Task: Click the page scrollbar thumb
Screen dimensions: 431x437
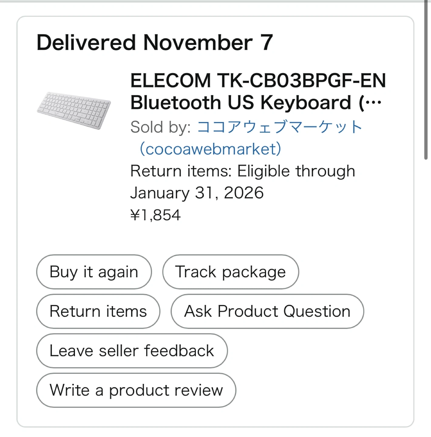Action: click(426, 79)
